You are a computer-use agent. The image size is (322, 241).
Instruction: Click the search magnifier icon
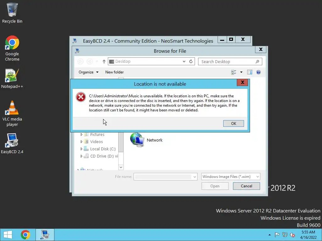click(x=258, y=62)
